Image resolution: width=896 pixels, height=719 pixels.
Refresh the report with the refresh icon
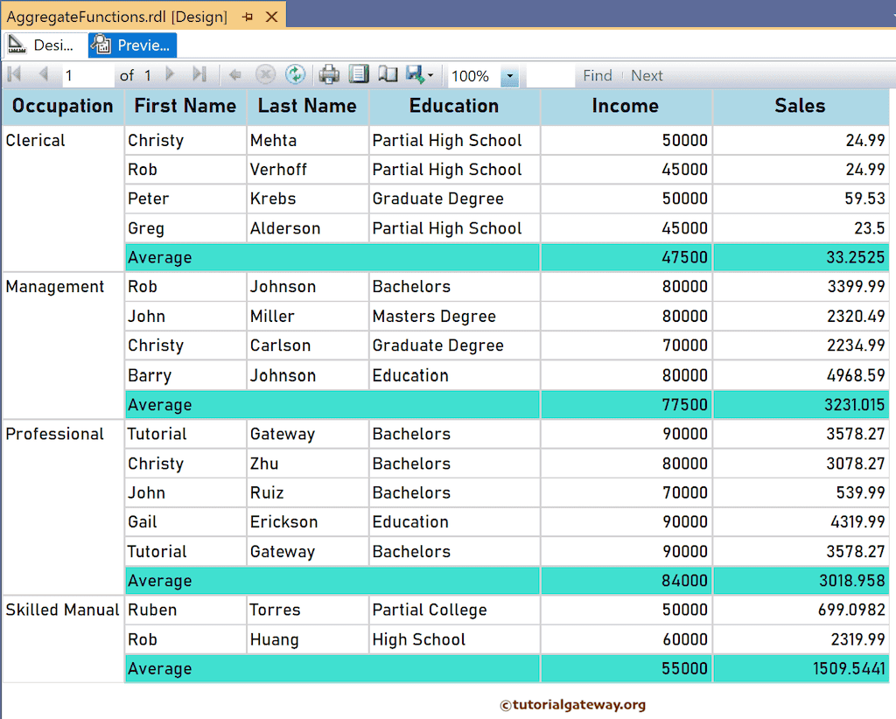pos(295,74)
